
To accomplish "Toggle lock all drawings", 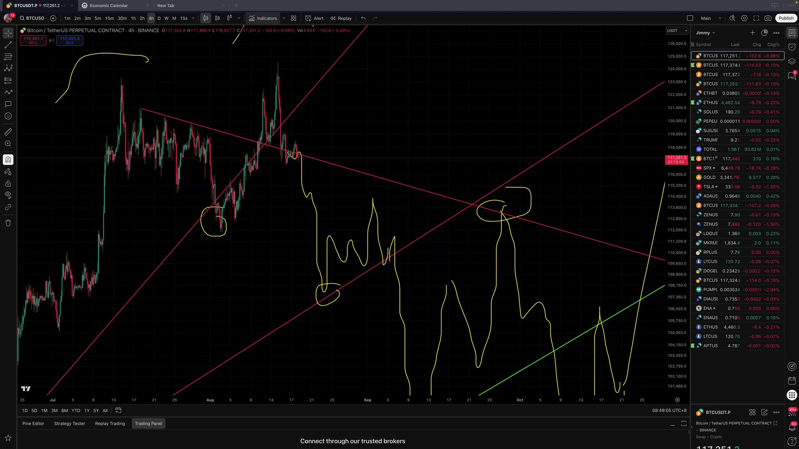I will click(x=8, y=184).
